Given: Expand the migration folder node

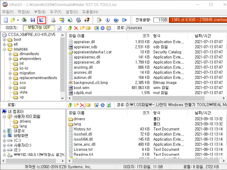Looking at the screenshot, I should pyautogui.click(x=10, y=73).
